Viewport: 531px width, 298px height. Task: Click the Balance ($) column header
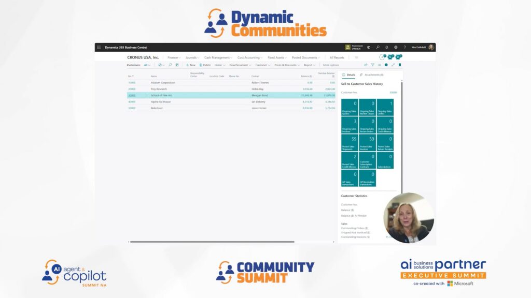tap(306, 77)
